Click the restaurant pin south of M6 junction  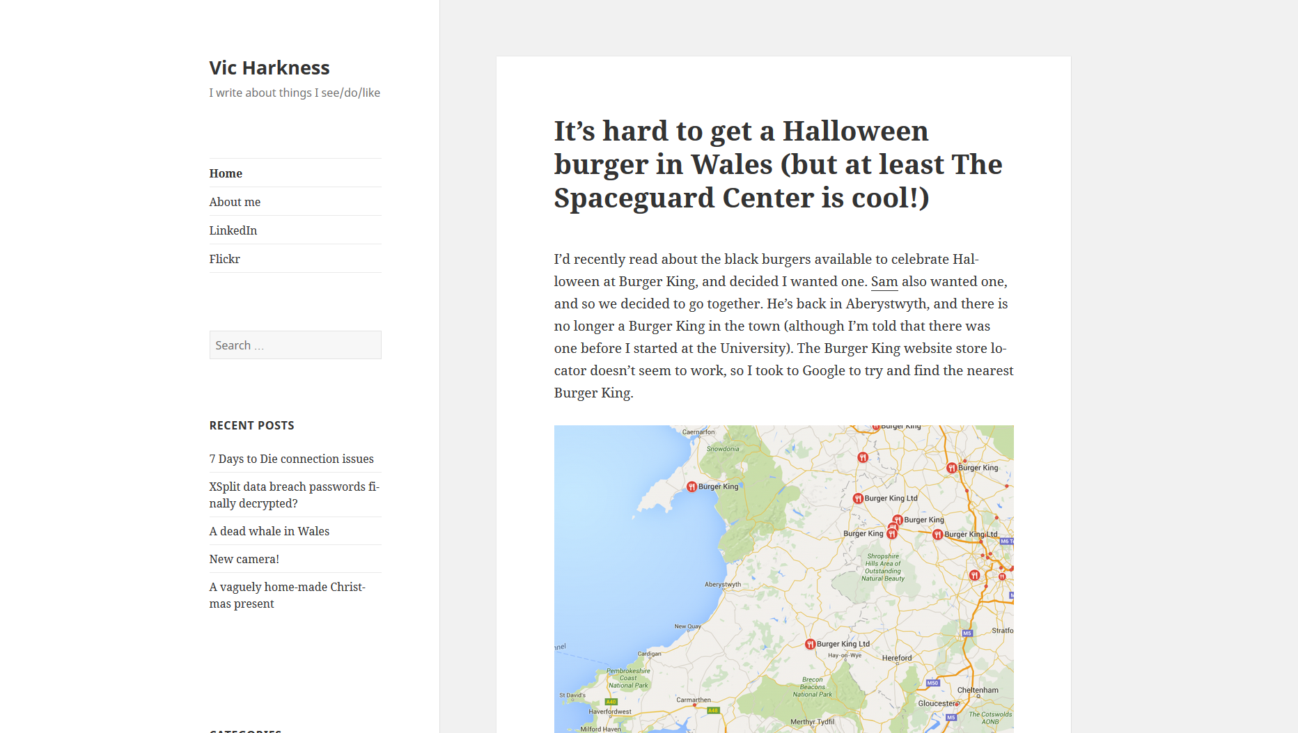point(974,575)
